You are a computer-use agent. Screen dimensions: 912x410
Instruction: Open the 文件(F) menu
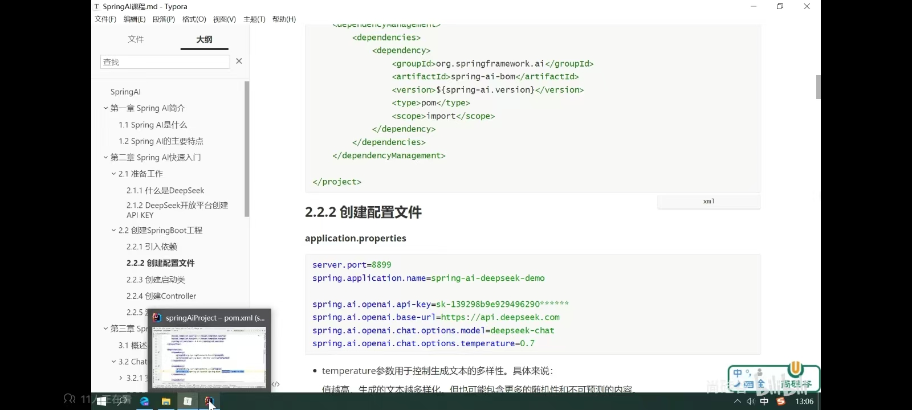click(x=105, y=19)
